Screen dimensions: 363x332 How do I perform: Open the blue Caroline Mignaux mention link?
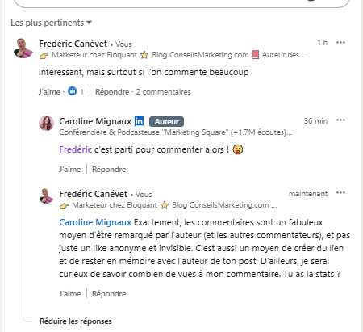95,222
